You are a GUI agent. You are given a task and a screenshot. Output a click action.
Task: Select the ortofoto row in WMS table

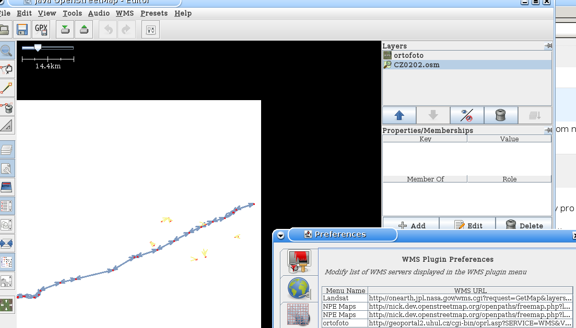pos(448,323)
